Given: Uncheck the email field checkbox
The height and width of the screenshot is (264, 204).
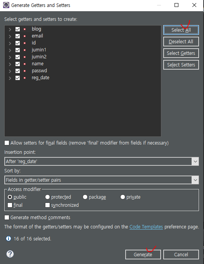Looking at the screenshot, I should (17, 36).
